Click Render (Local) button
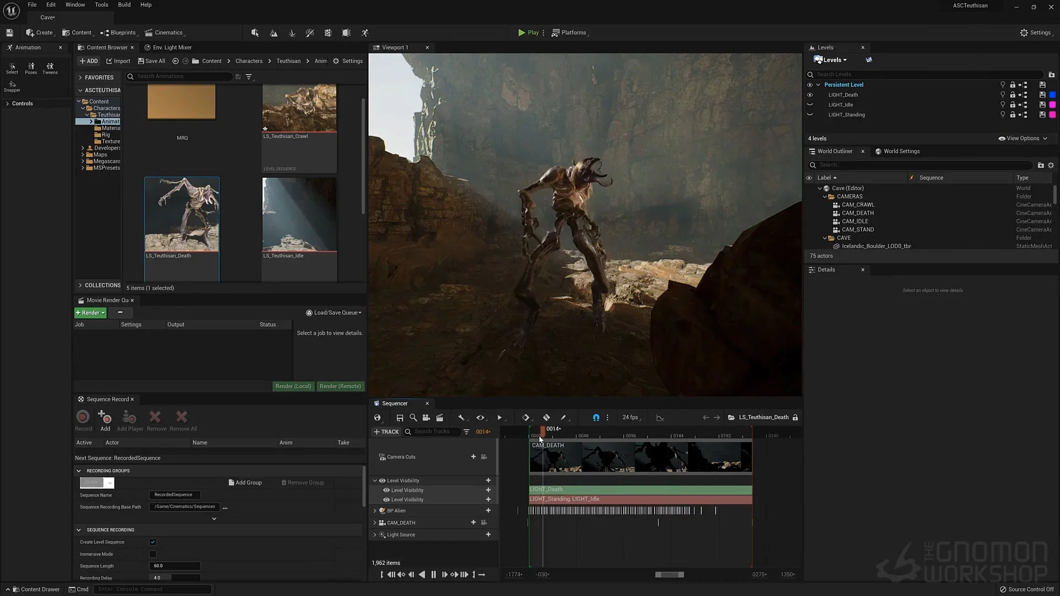 click(293, 386)
